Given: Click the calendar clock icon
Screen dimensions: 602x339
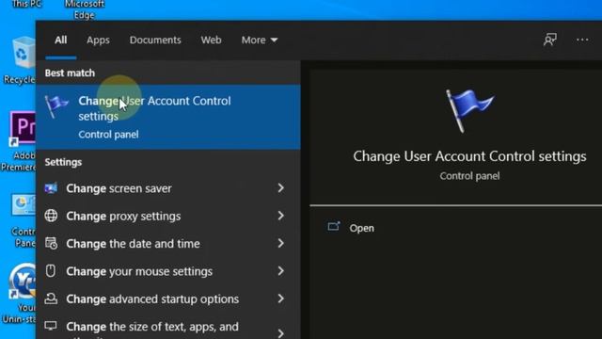Looking at the screenshot, I should [51, 243].
